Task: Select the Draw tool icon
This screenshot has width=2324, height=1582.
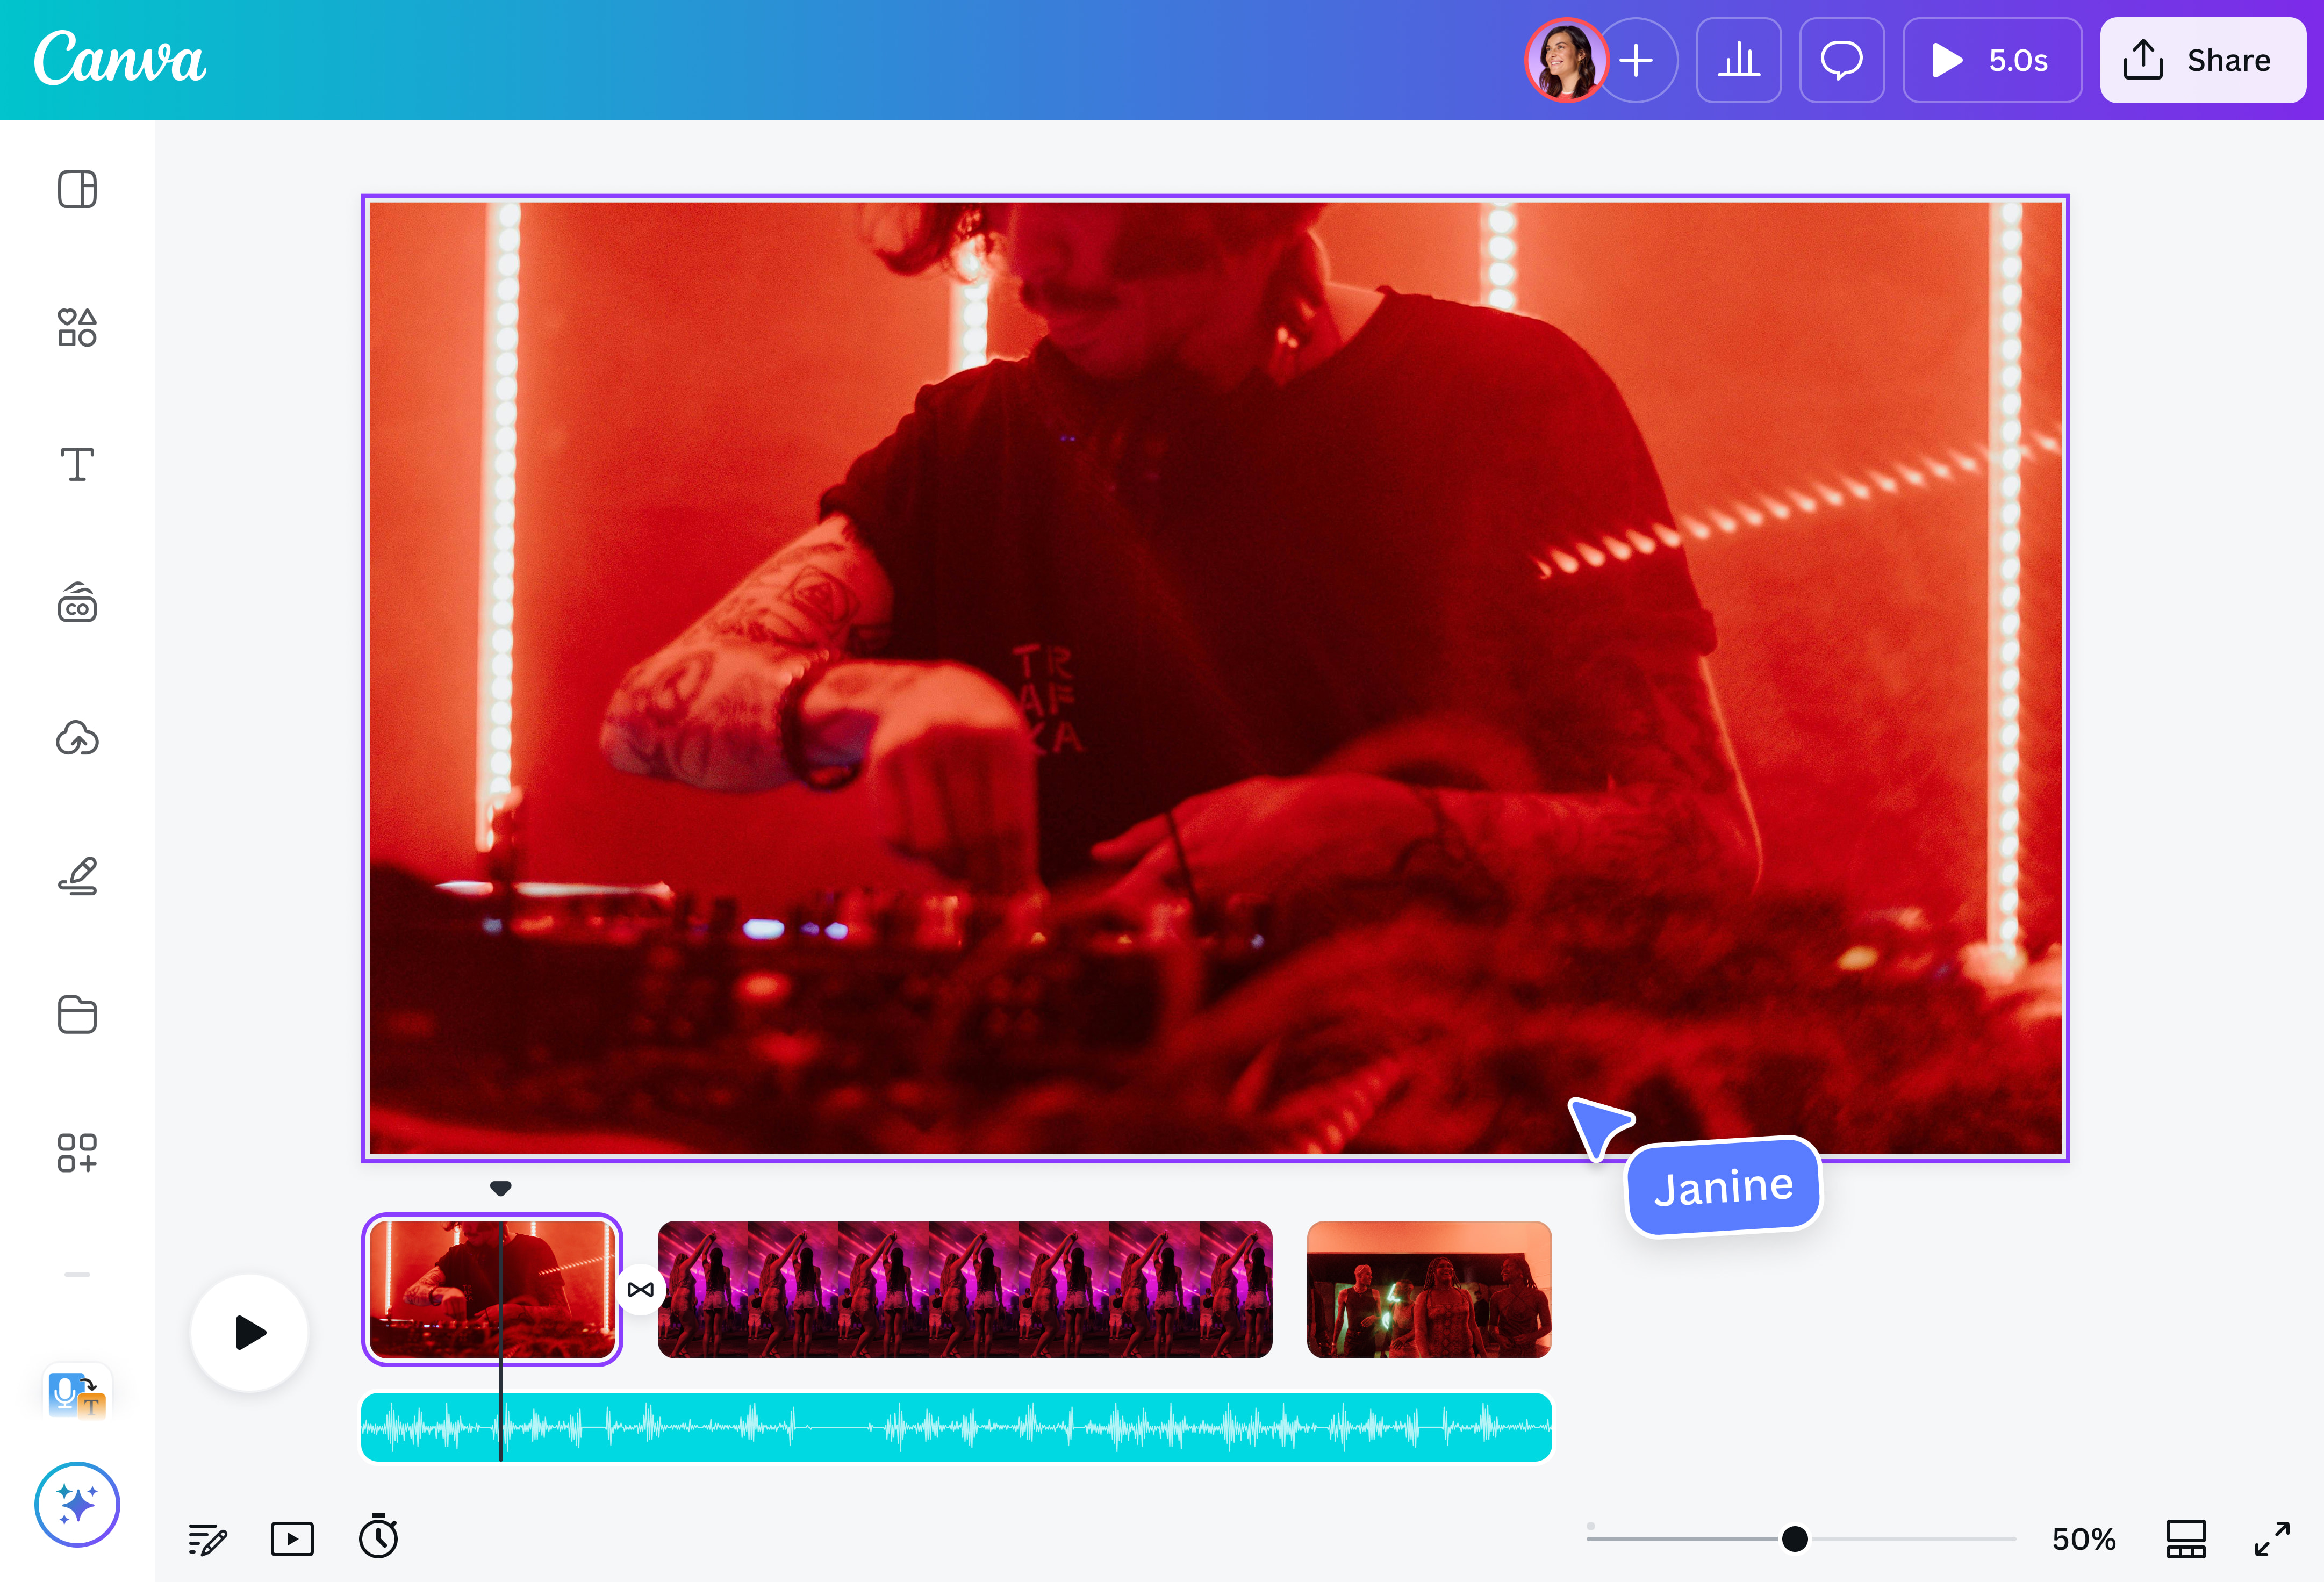Action: point(77,876)
